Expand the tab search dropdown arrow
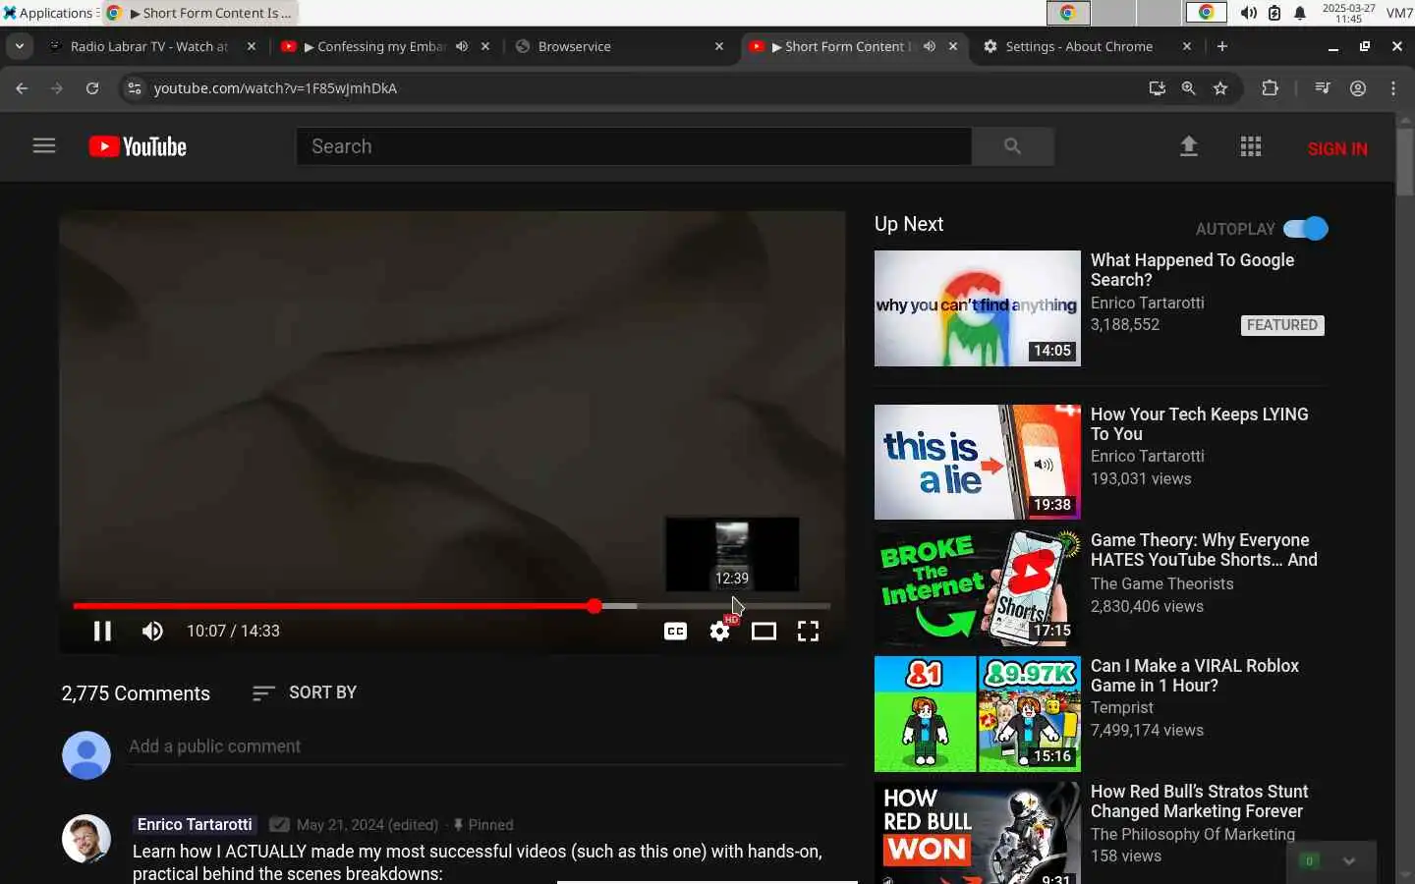The width and height of the screenshot is (1415, 884). click(x=20, y=46)
